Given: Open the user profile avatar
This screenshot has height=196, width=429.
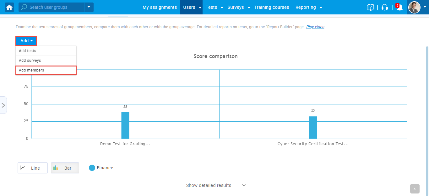Looking at the screenshot, I should click(x=414, y=7).
